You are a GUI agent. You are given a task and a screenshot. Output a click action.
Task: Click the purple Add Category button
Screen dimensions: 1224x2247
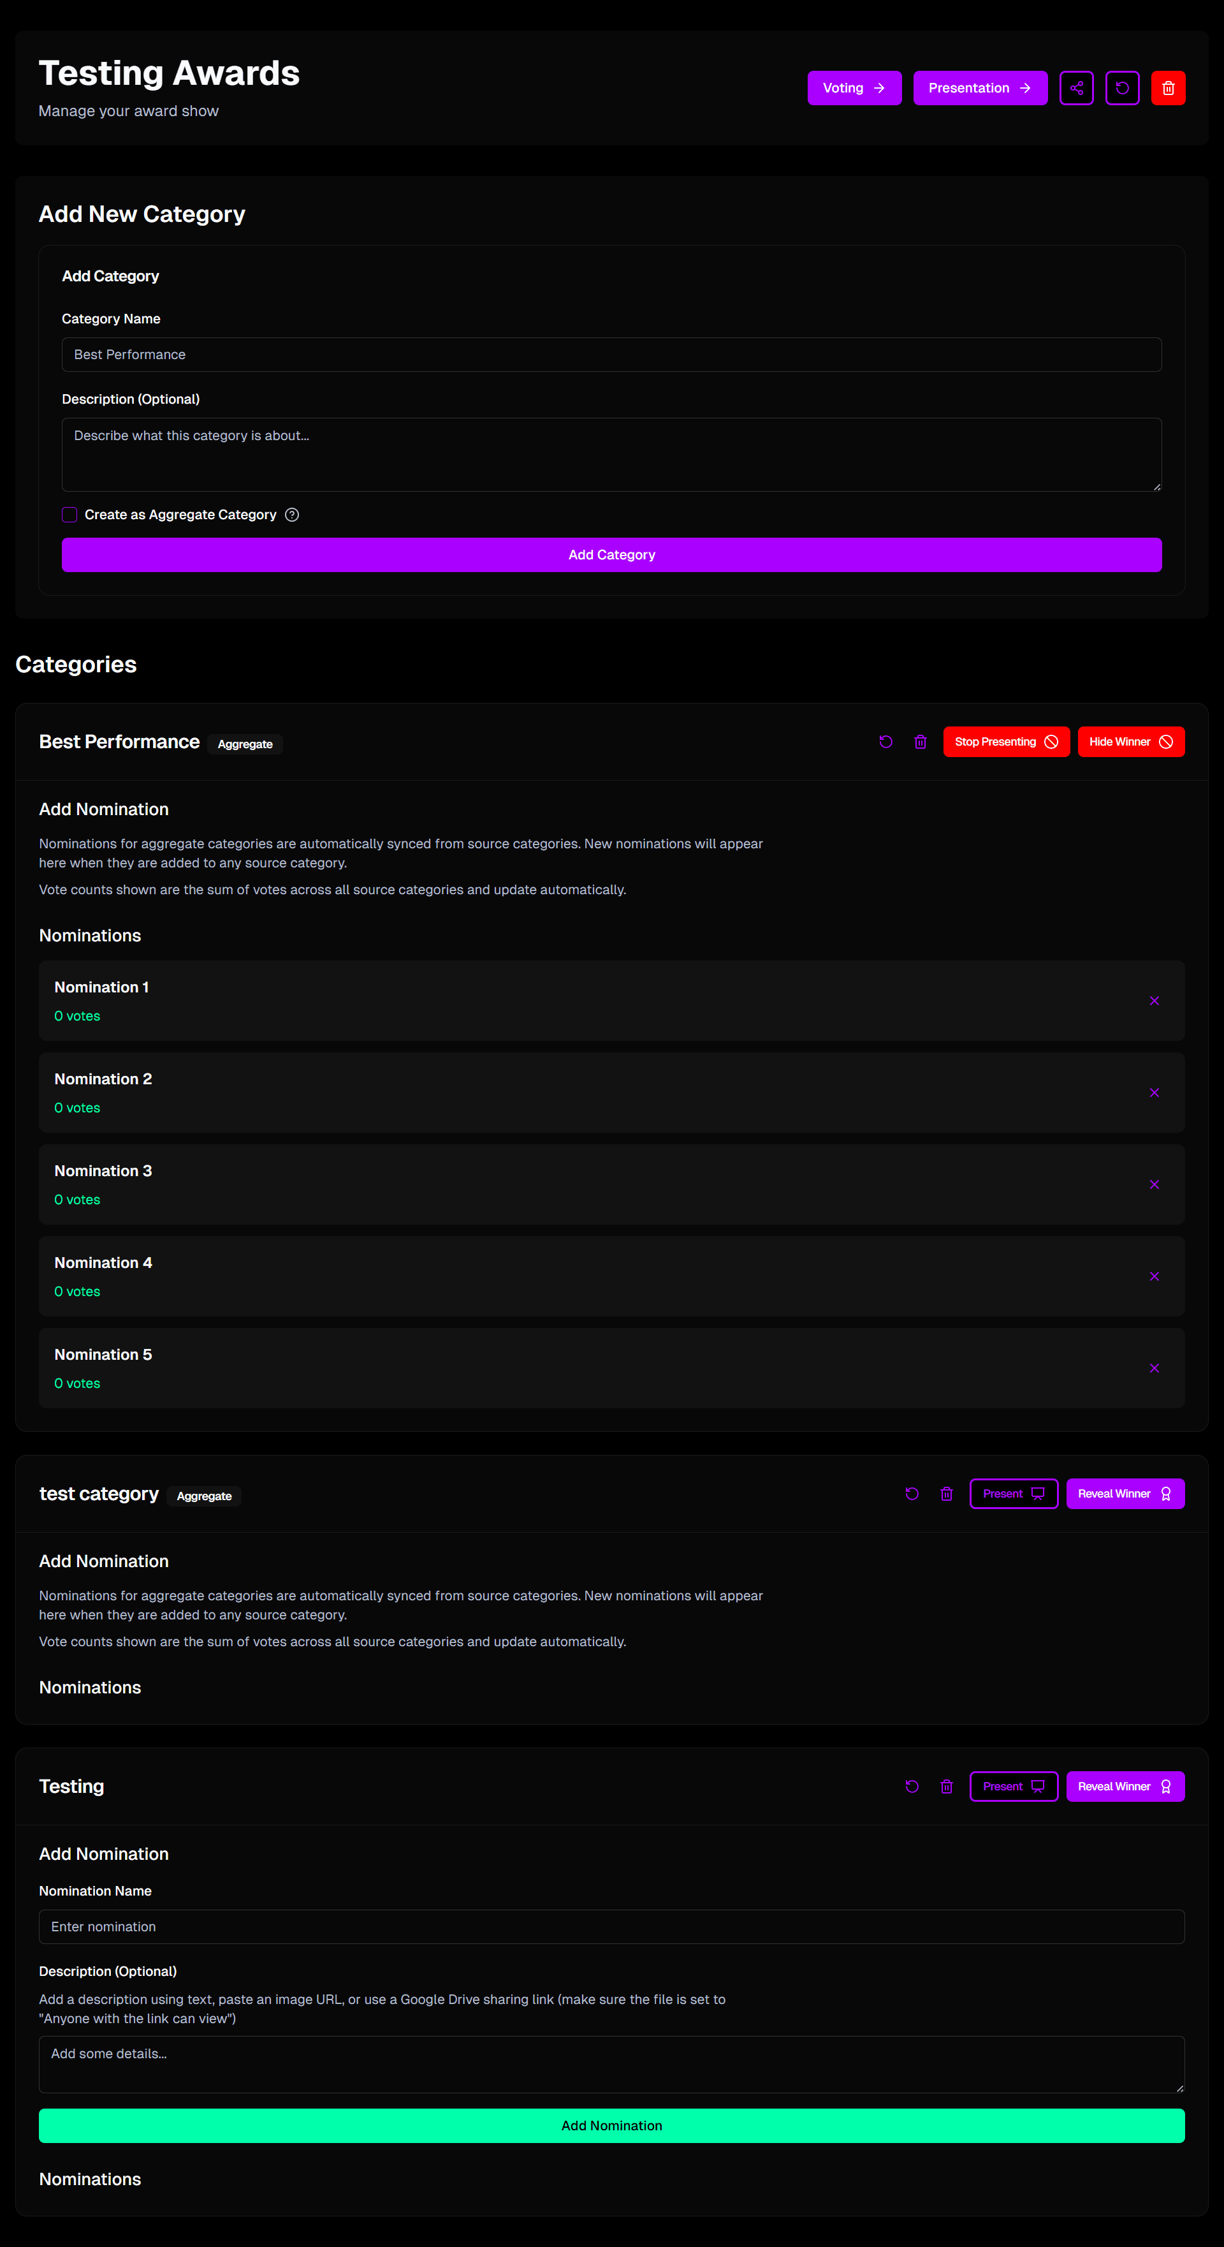[611, 555]
